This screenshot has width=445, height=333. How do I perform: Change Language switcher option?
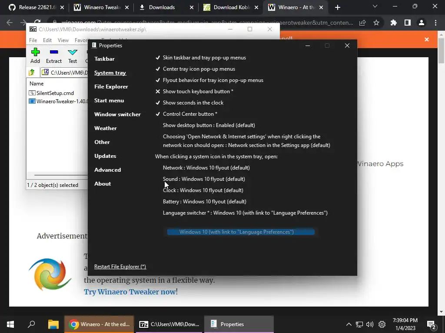point(245,213)
